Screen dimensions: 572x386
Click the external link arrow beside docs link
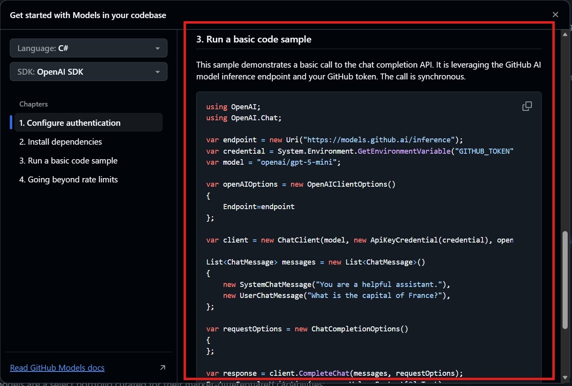[x=162, y=368]
